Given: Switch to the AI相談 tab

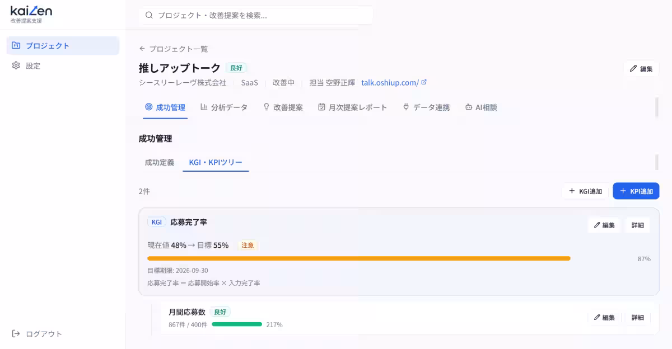Looking at the screenshot, I should [x=481, y=107].
